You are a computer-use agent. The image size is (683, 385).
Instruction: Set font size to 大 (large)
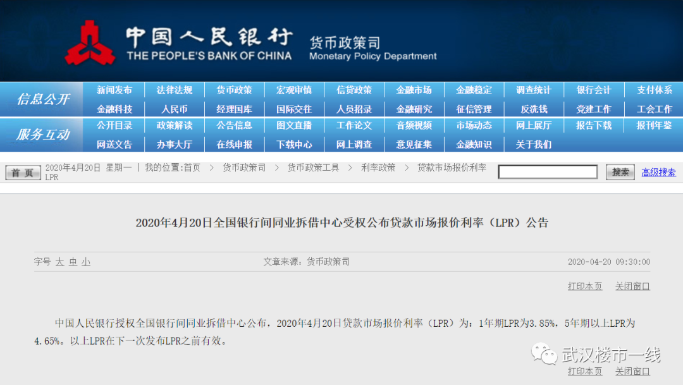click(x=59, y=262)
